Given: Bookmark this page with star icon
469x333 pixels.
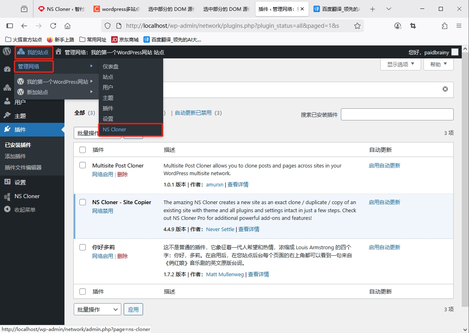Looking at the screenshot, I should pyautogui.click(x=357, y=26).
